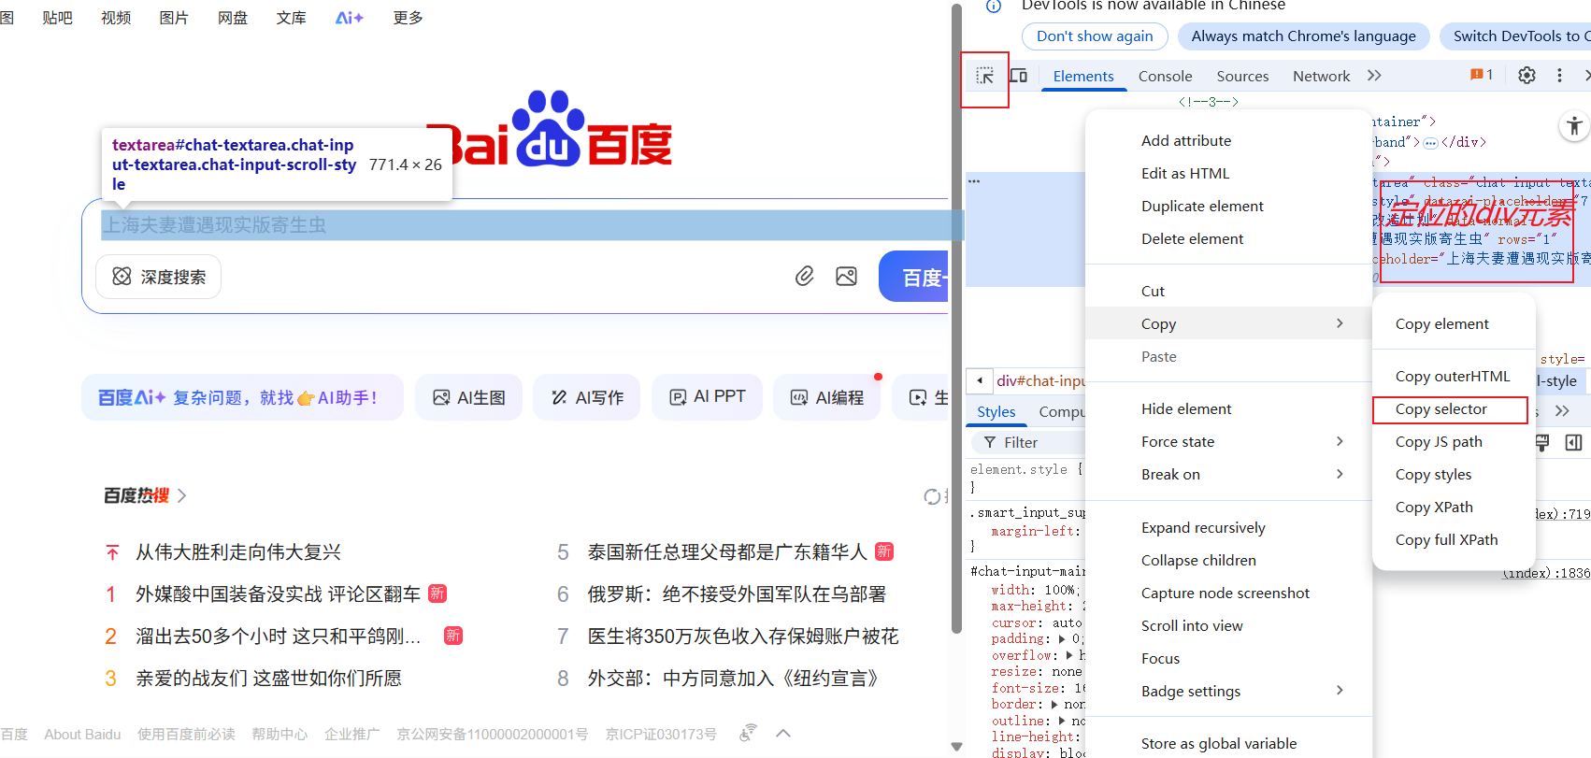Image resolution: width=1591 pixels, height=758 pixels.
Task: Click the styles Filter field
Action: [x=1026, y=443]
